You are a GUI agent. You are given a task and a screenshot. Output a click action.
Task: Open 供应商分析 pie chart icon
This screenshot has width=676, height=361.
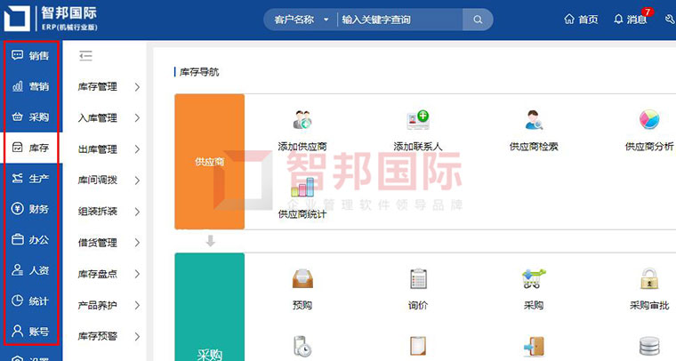(x=649, y=119)
